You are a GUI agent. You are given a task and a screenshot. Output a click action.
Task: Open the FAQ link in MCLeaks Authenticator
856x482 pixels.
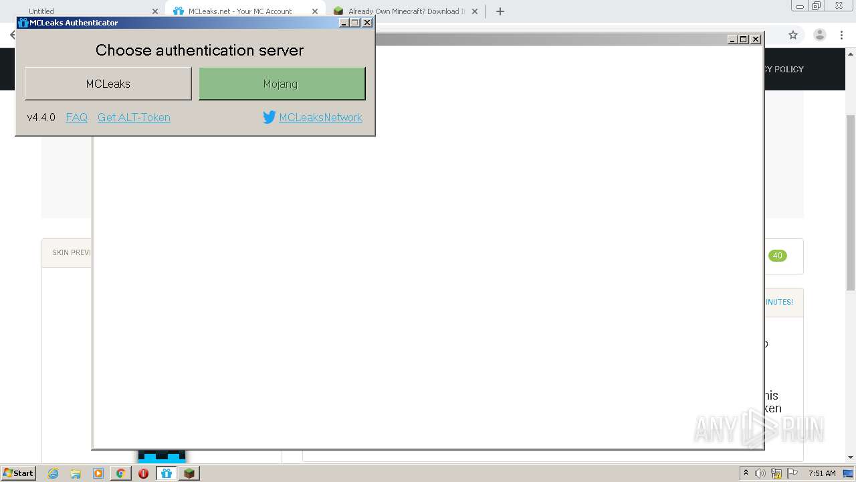pos(77,117)
